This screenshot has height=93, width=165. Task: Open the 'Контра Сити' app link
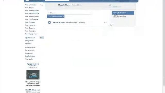click(x=30, y=48)
